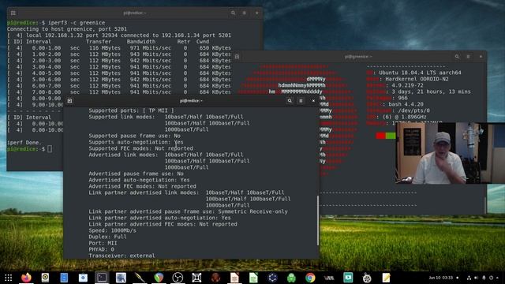This screenshot has height=284, width=505.
Task: Click the red color block in neofetch
Action: tap(380, 136)
